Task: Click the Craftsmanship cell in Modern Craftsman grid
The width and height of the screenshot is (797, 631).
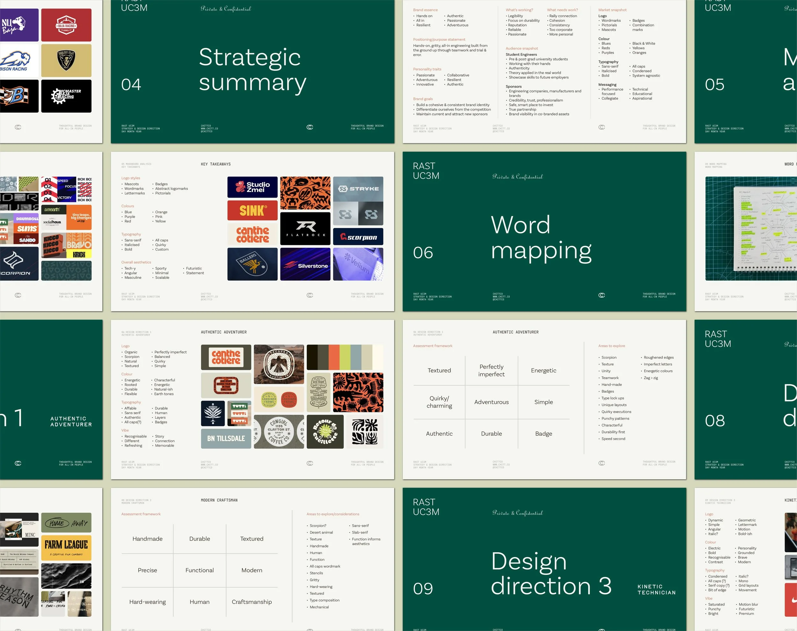Action: [x=252, y=602]
